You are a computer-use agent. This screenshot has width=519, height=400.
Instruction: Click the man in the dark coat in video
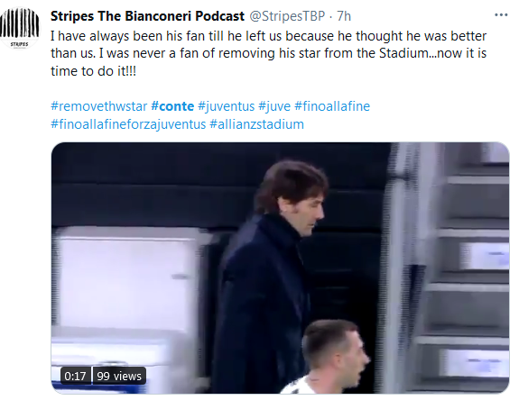pyautogui.click(x=268, y=274)
